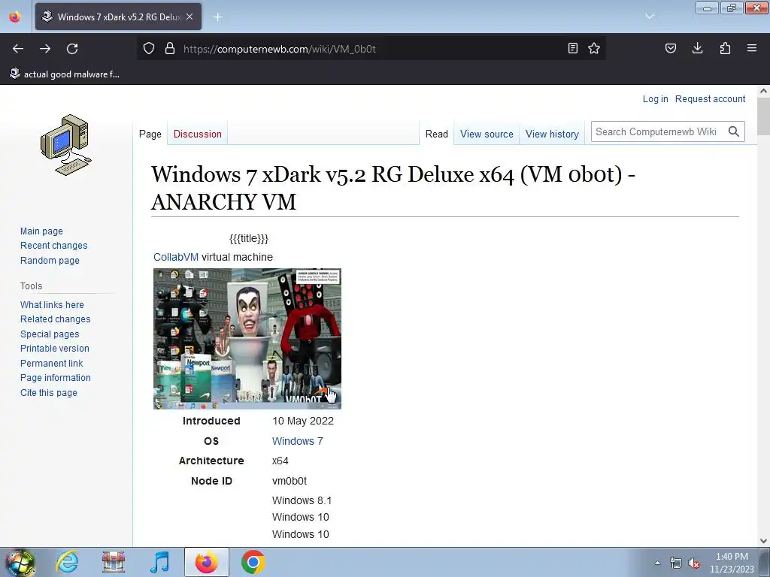
Task: Expand the list all tabs chevron
Action: (650, 17)
